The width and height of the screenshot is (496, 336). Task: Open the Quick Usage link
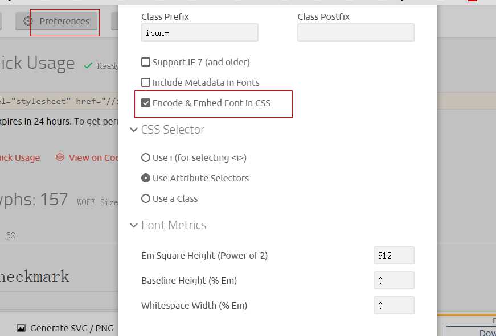point(19,157)
